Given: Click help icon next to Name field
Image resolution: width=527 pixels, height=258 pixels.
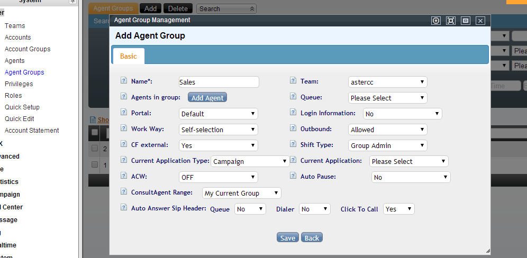Looking at the screenshot, I should pyautogui.click(x=124, y=81).
